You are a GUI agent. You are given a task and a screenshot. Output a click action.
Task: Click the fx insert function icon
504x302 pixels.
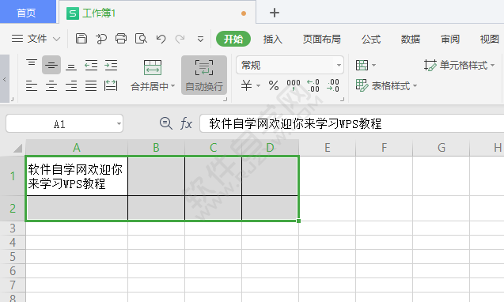point(186,123)
